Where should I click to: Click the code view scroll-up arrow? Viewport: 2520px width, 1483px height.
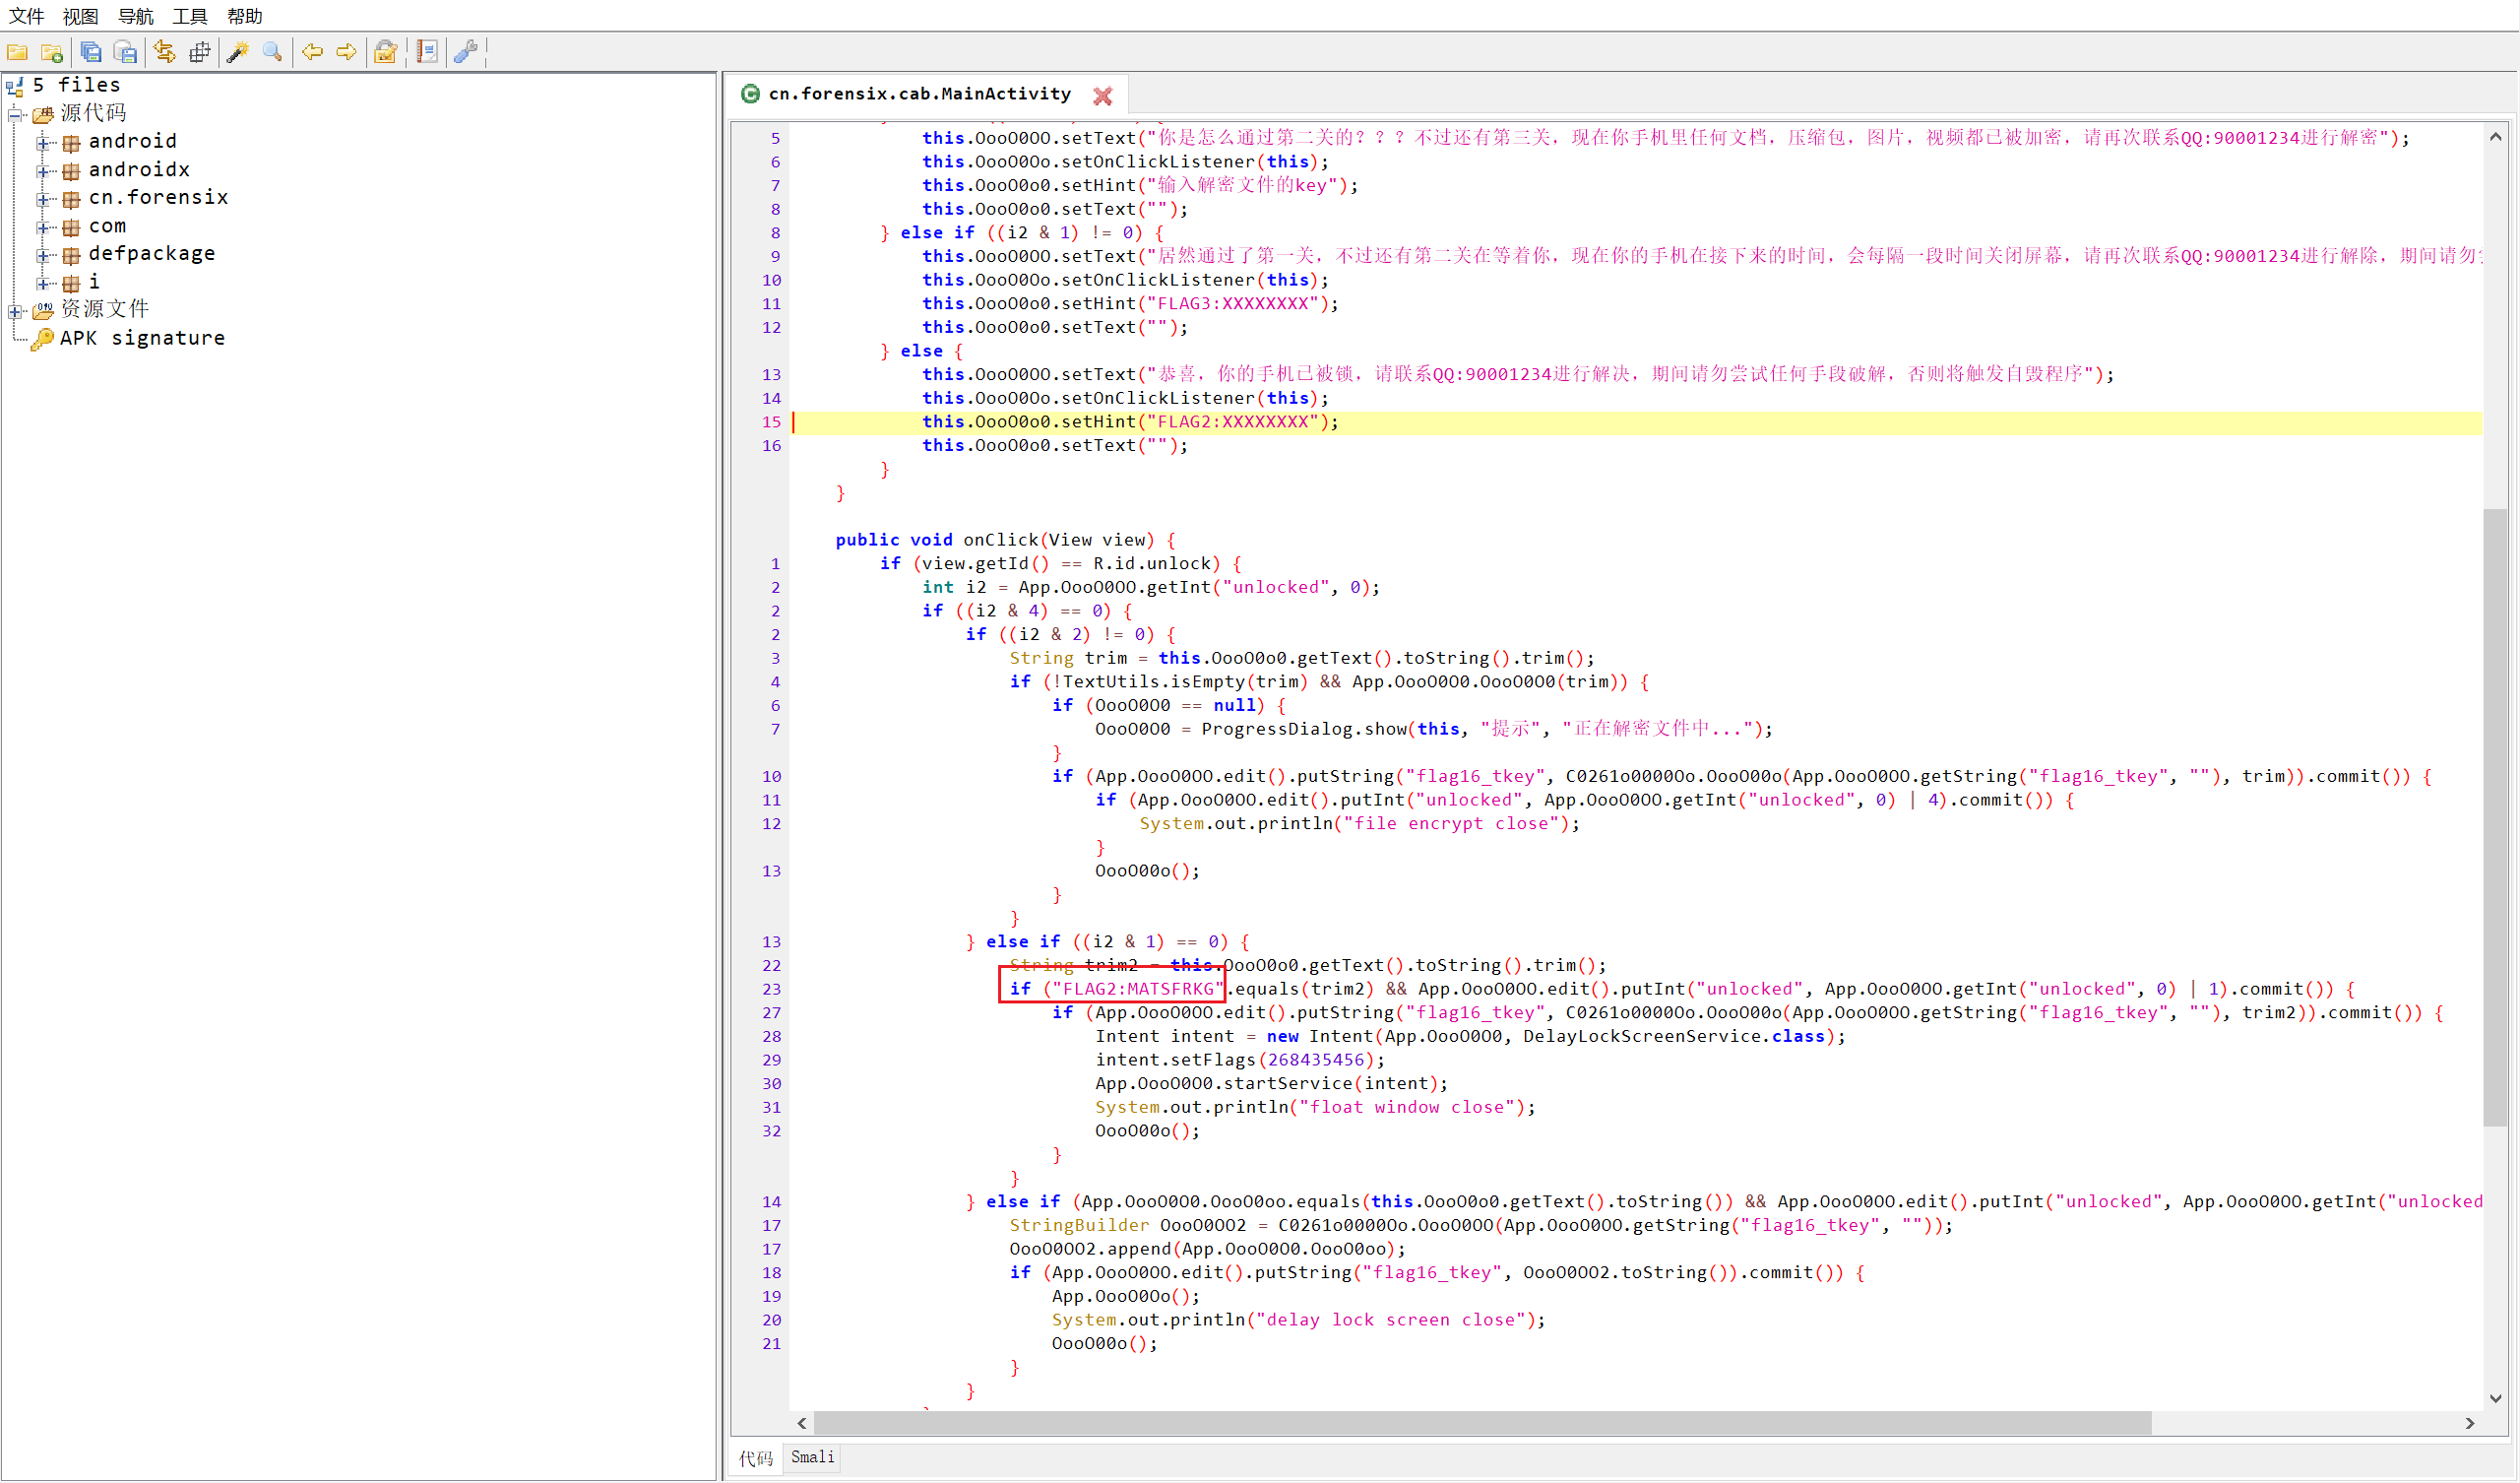coord(2496,137)
